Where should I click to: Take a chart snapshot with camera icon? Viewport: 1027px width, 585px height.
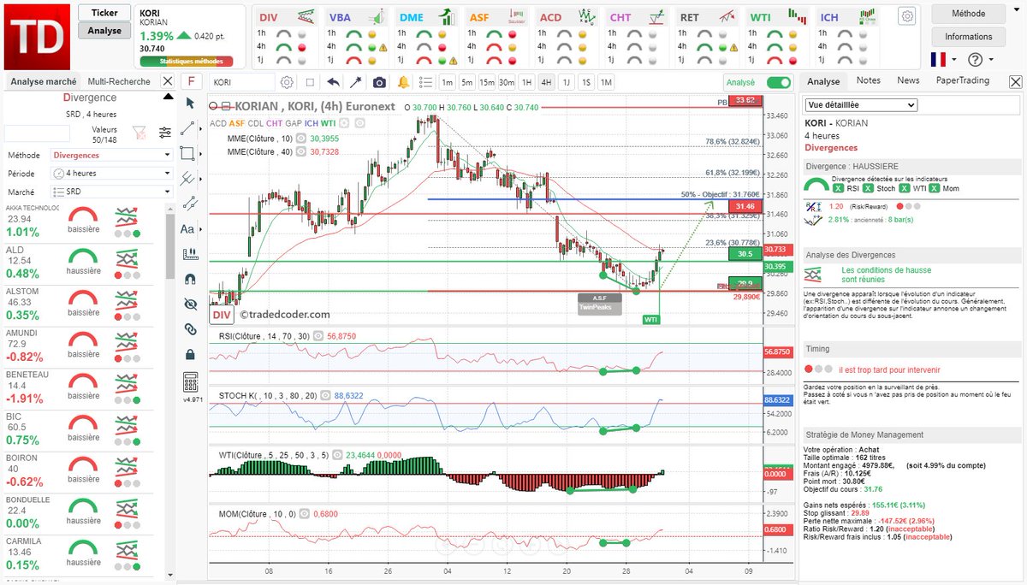379,82
